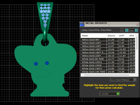Sort by Grams column header
The width and height of the screenshot is (140, 105).
pos(112,36)
